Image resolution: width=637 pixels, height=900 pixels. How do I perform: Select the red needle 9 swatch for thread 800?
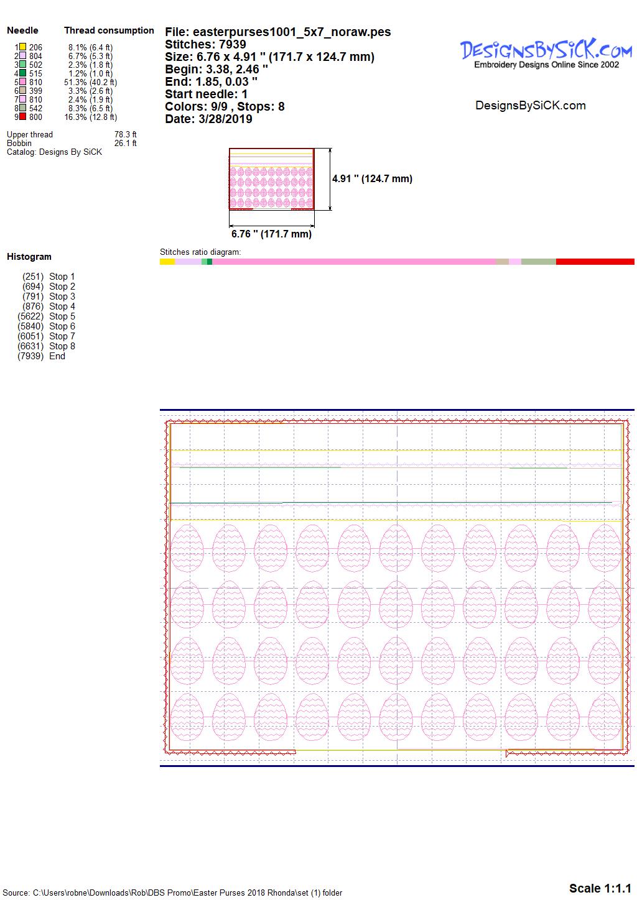(x=22, y=117)
